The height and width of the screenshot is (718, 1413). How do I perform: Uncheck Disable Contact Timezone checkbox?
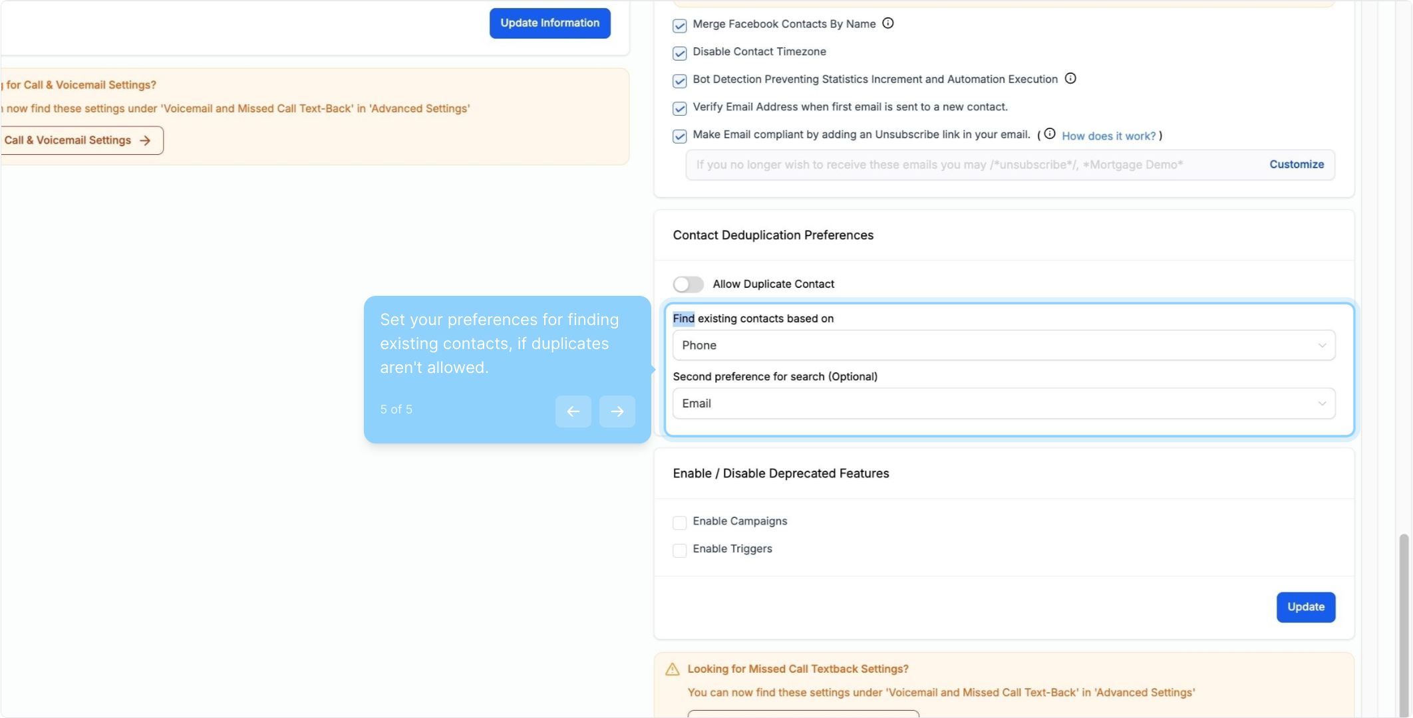(x=679, y=53)
